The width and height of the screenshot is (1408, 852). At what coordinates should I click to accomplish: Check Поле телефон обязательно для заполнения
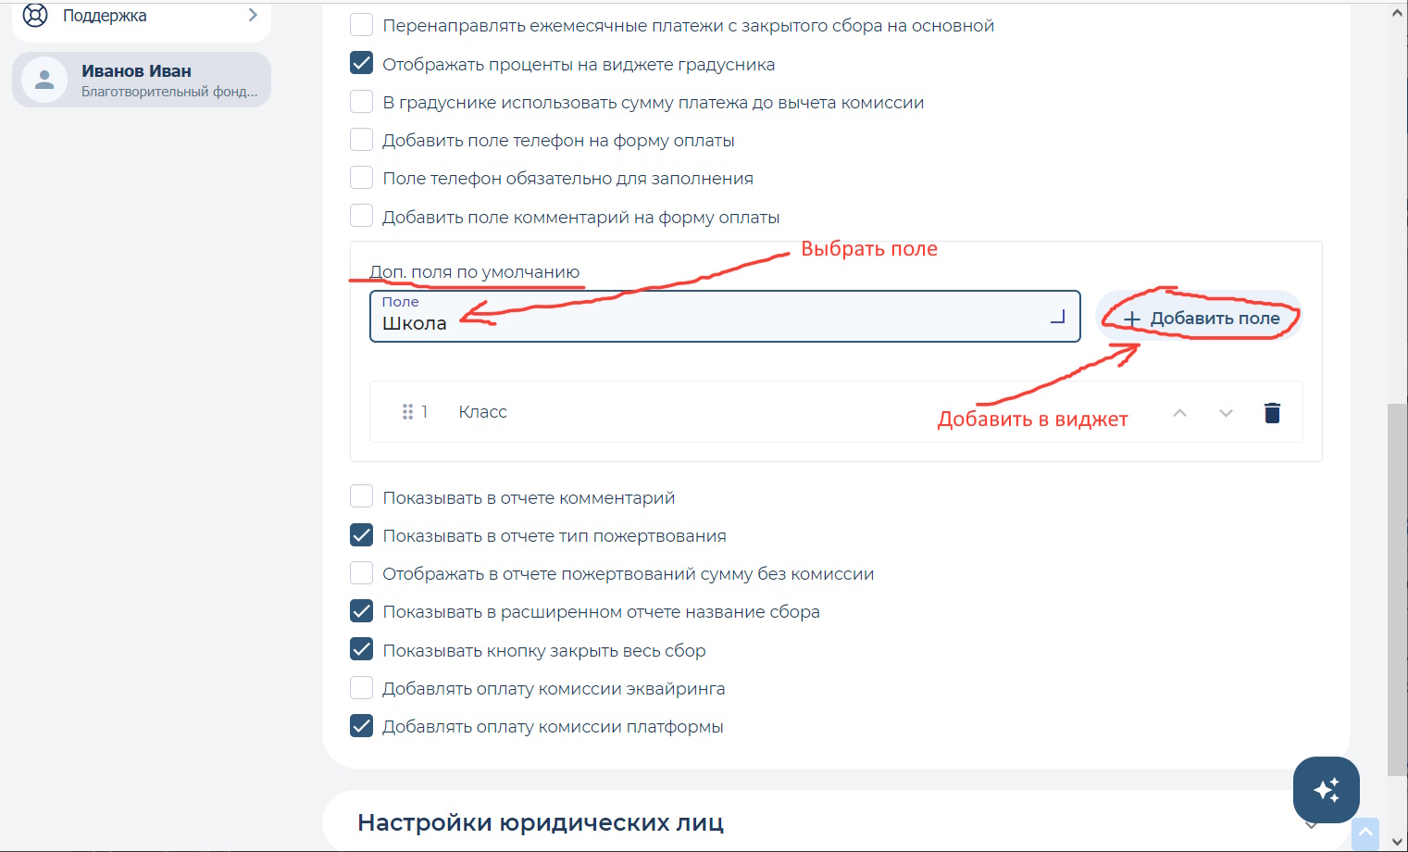click(362, 178)
